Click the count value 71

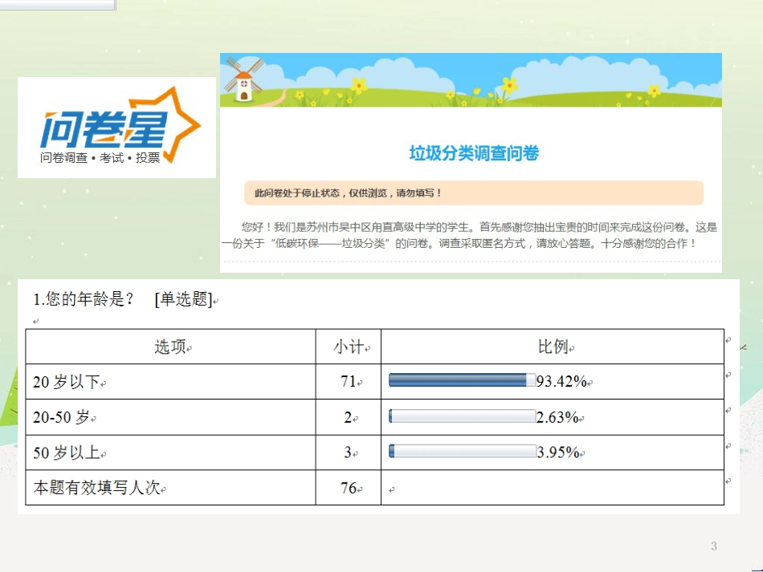349,382
